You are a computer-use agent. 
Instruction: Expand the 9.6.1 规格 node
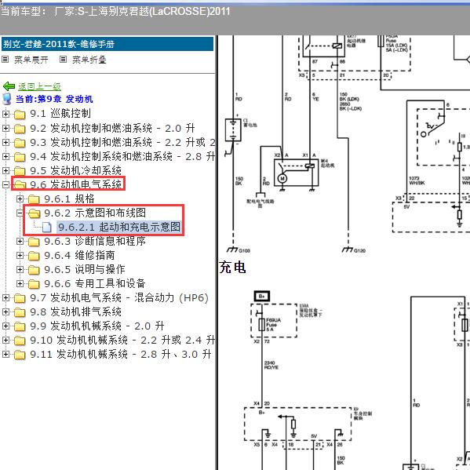tap(20, 199)
